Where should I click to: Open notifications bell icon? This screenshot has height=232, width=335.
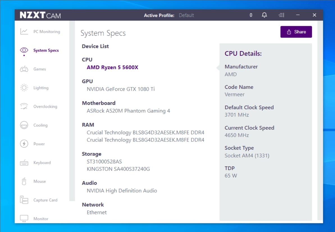264,15
